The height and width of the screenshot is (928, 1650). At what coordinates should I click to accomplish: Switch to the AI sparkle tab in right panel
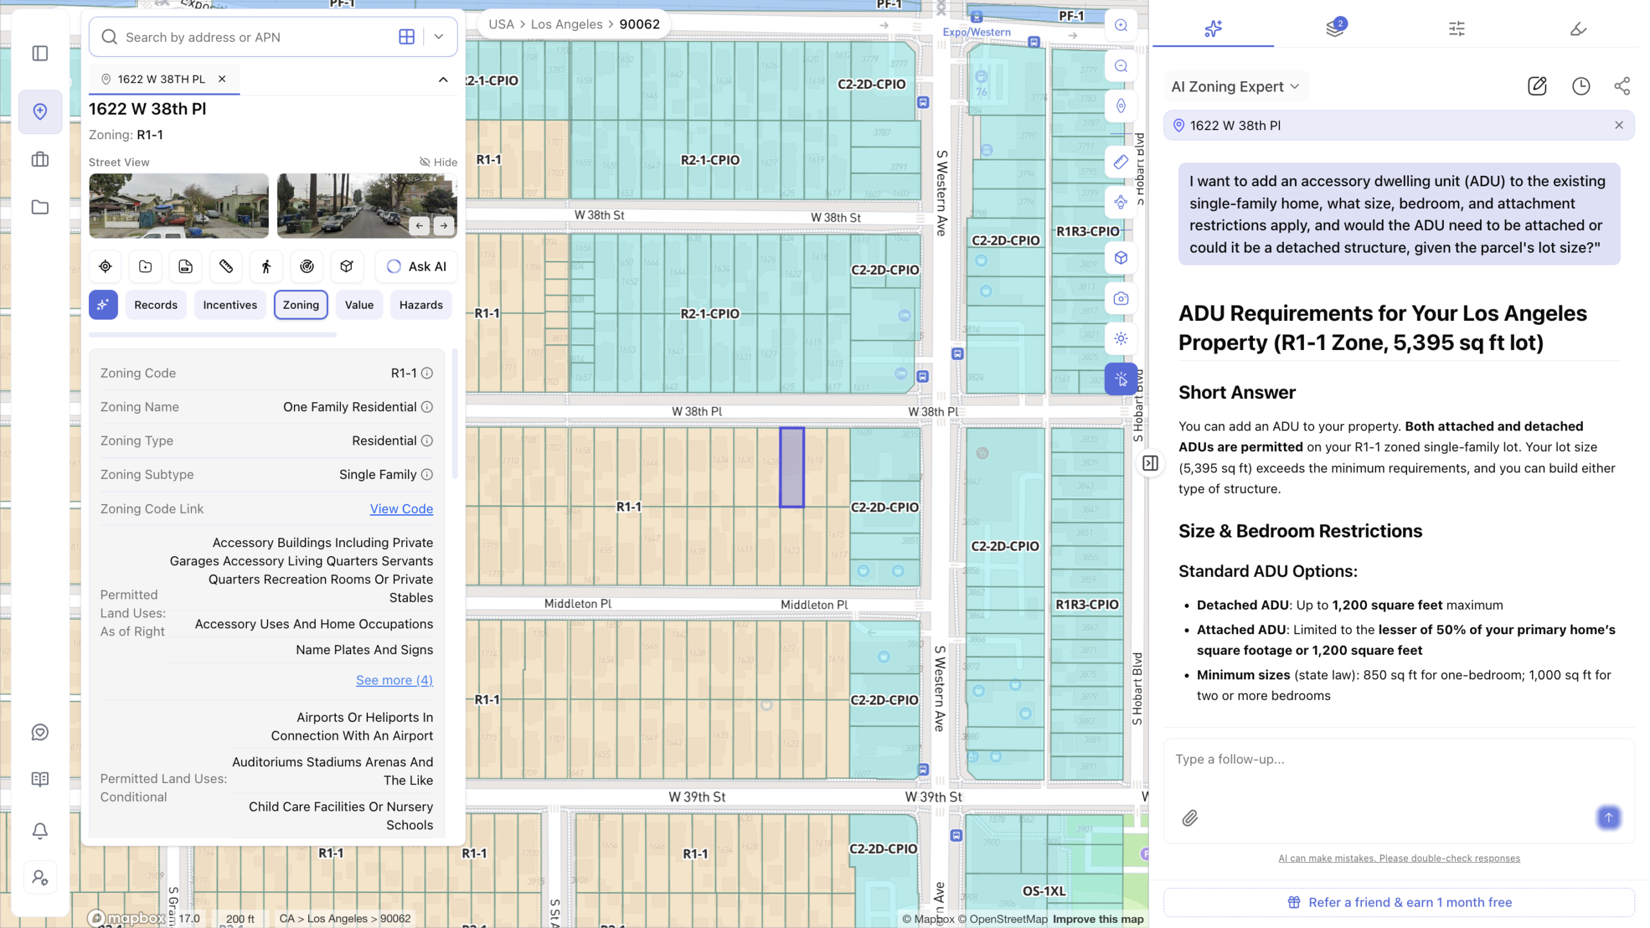[x=1213, y=28]
